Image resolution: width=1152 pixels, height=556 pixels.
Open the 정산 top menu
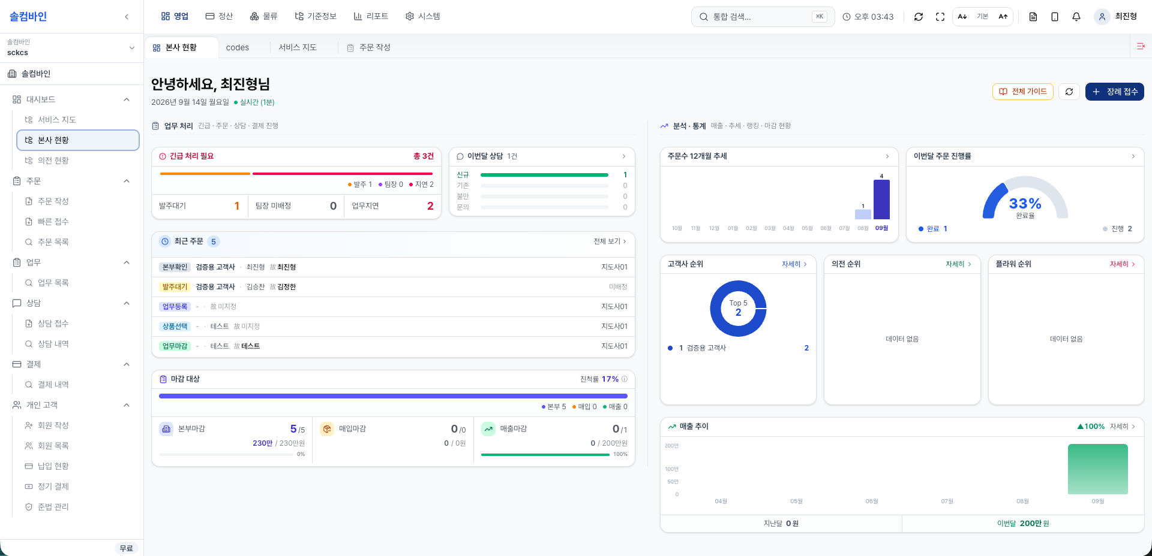[219, 17]
